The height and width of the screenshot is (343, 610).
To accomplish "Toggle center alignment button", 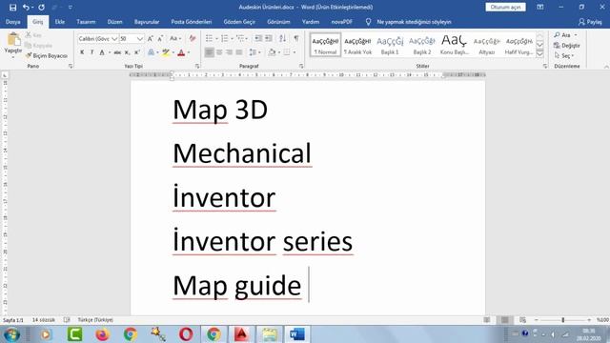I will (219, 52).
